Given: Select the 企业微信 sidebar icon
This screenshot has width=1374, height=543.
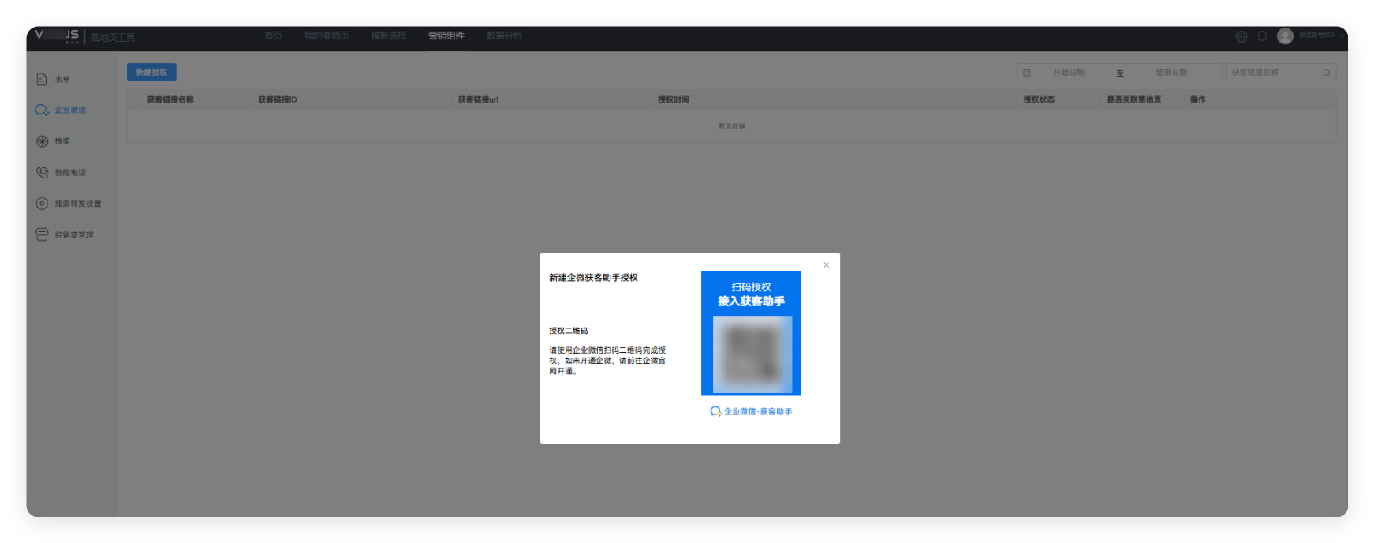Looking at the screenshot, I should point(42,110).
